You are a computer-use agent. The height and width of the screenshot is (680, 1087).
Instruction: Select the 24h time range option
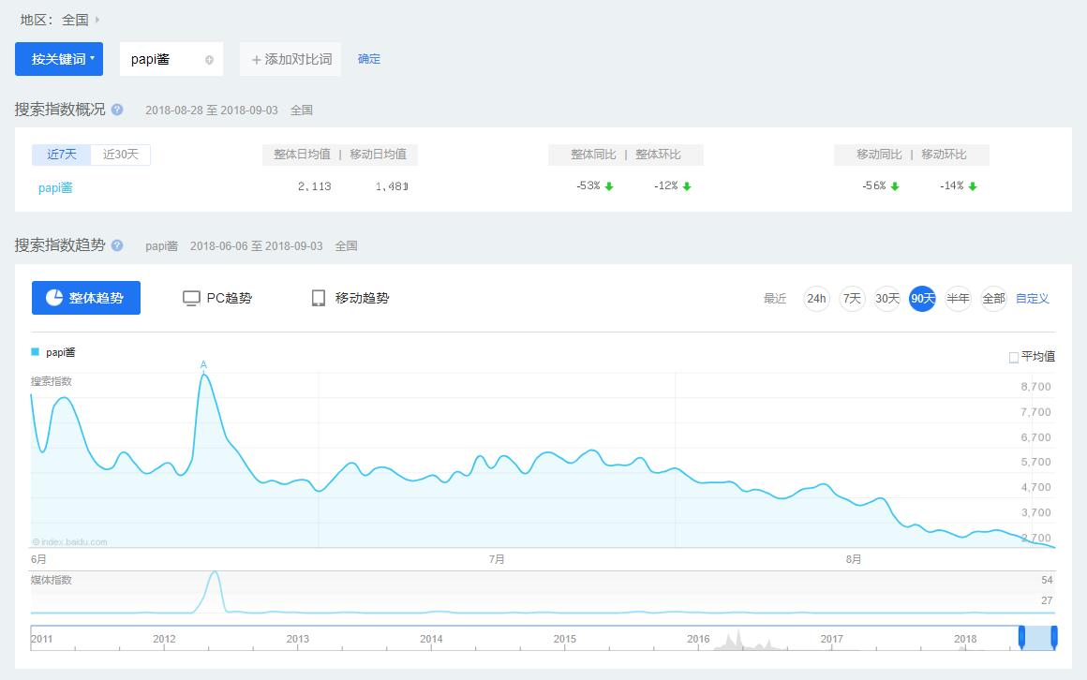(815, 298)
